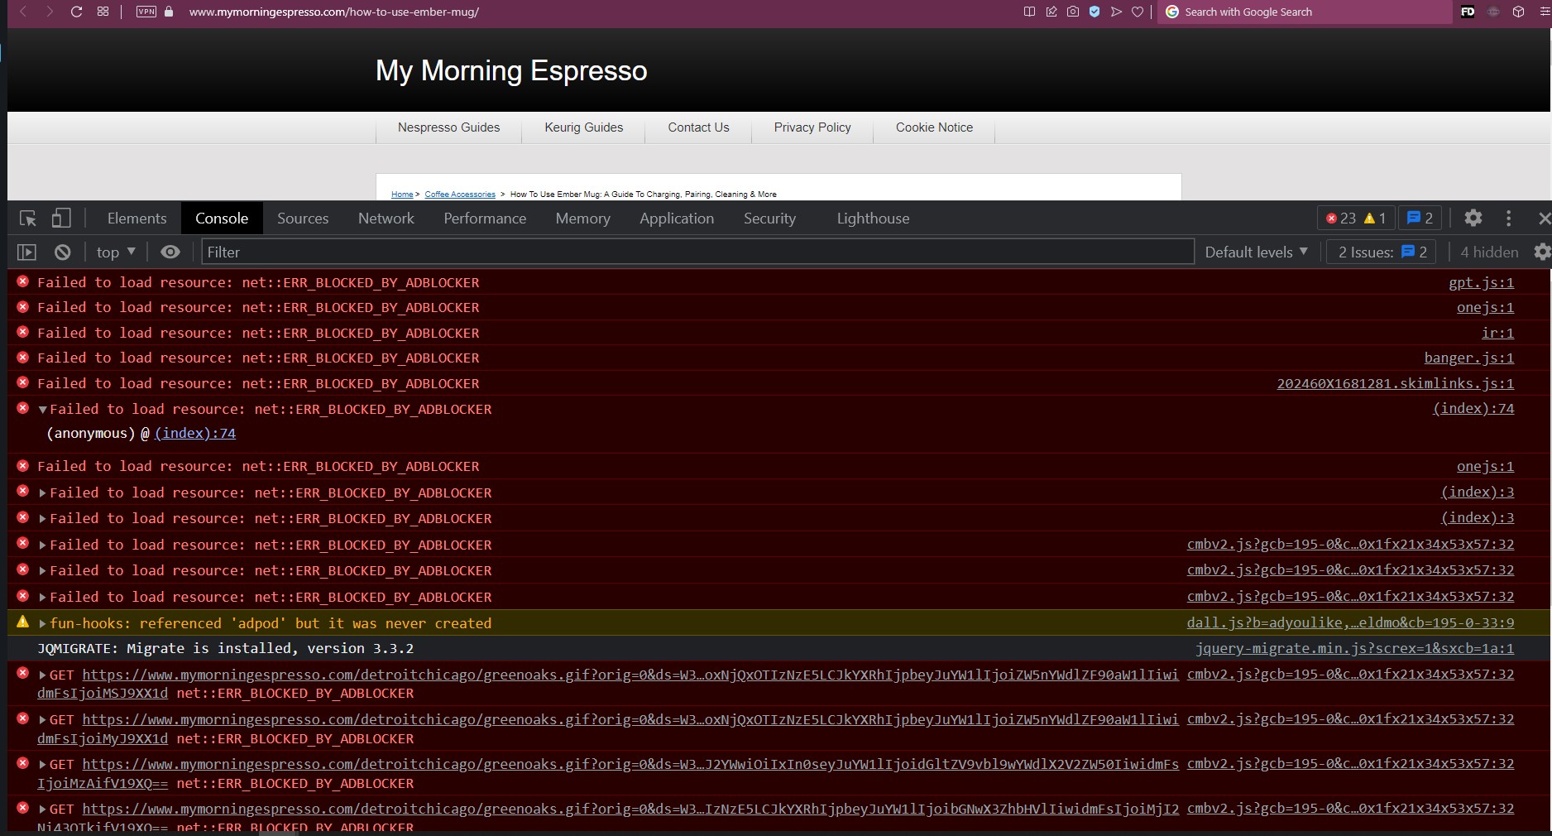Open the extensions cube icon
Viewport: 1552px width, 836px height.
1518,12
